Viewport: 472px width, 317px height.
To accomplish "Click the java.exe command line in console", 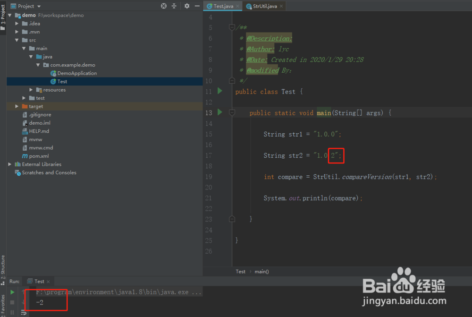I will [118, 292].
